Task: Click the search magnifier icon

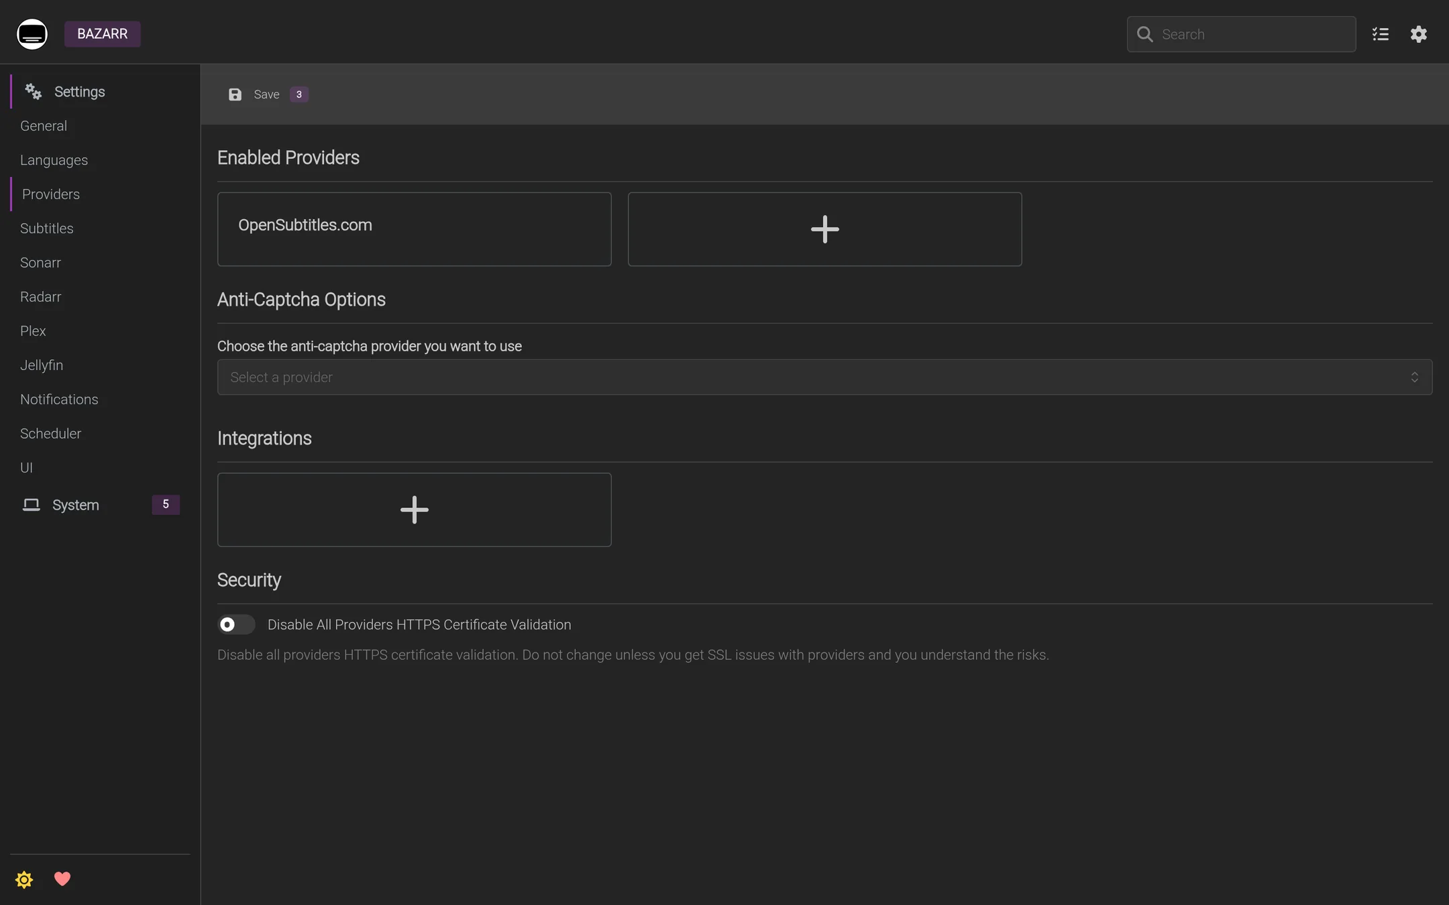Action: pyautogui.click(x=1145, y=34)
